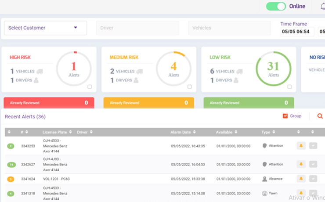325x202 pixels.
Task: Check the High Risk card checkbox
Action: coord(90,87)
